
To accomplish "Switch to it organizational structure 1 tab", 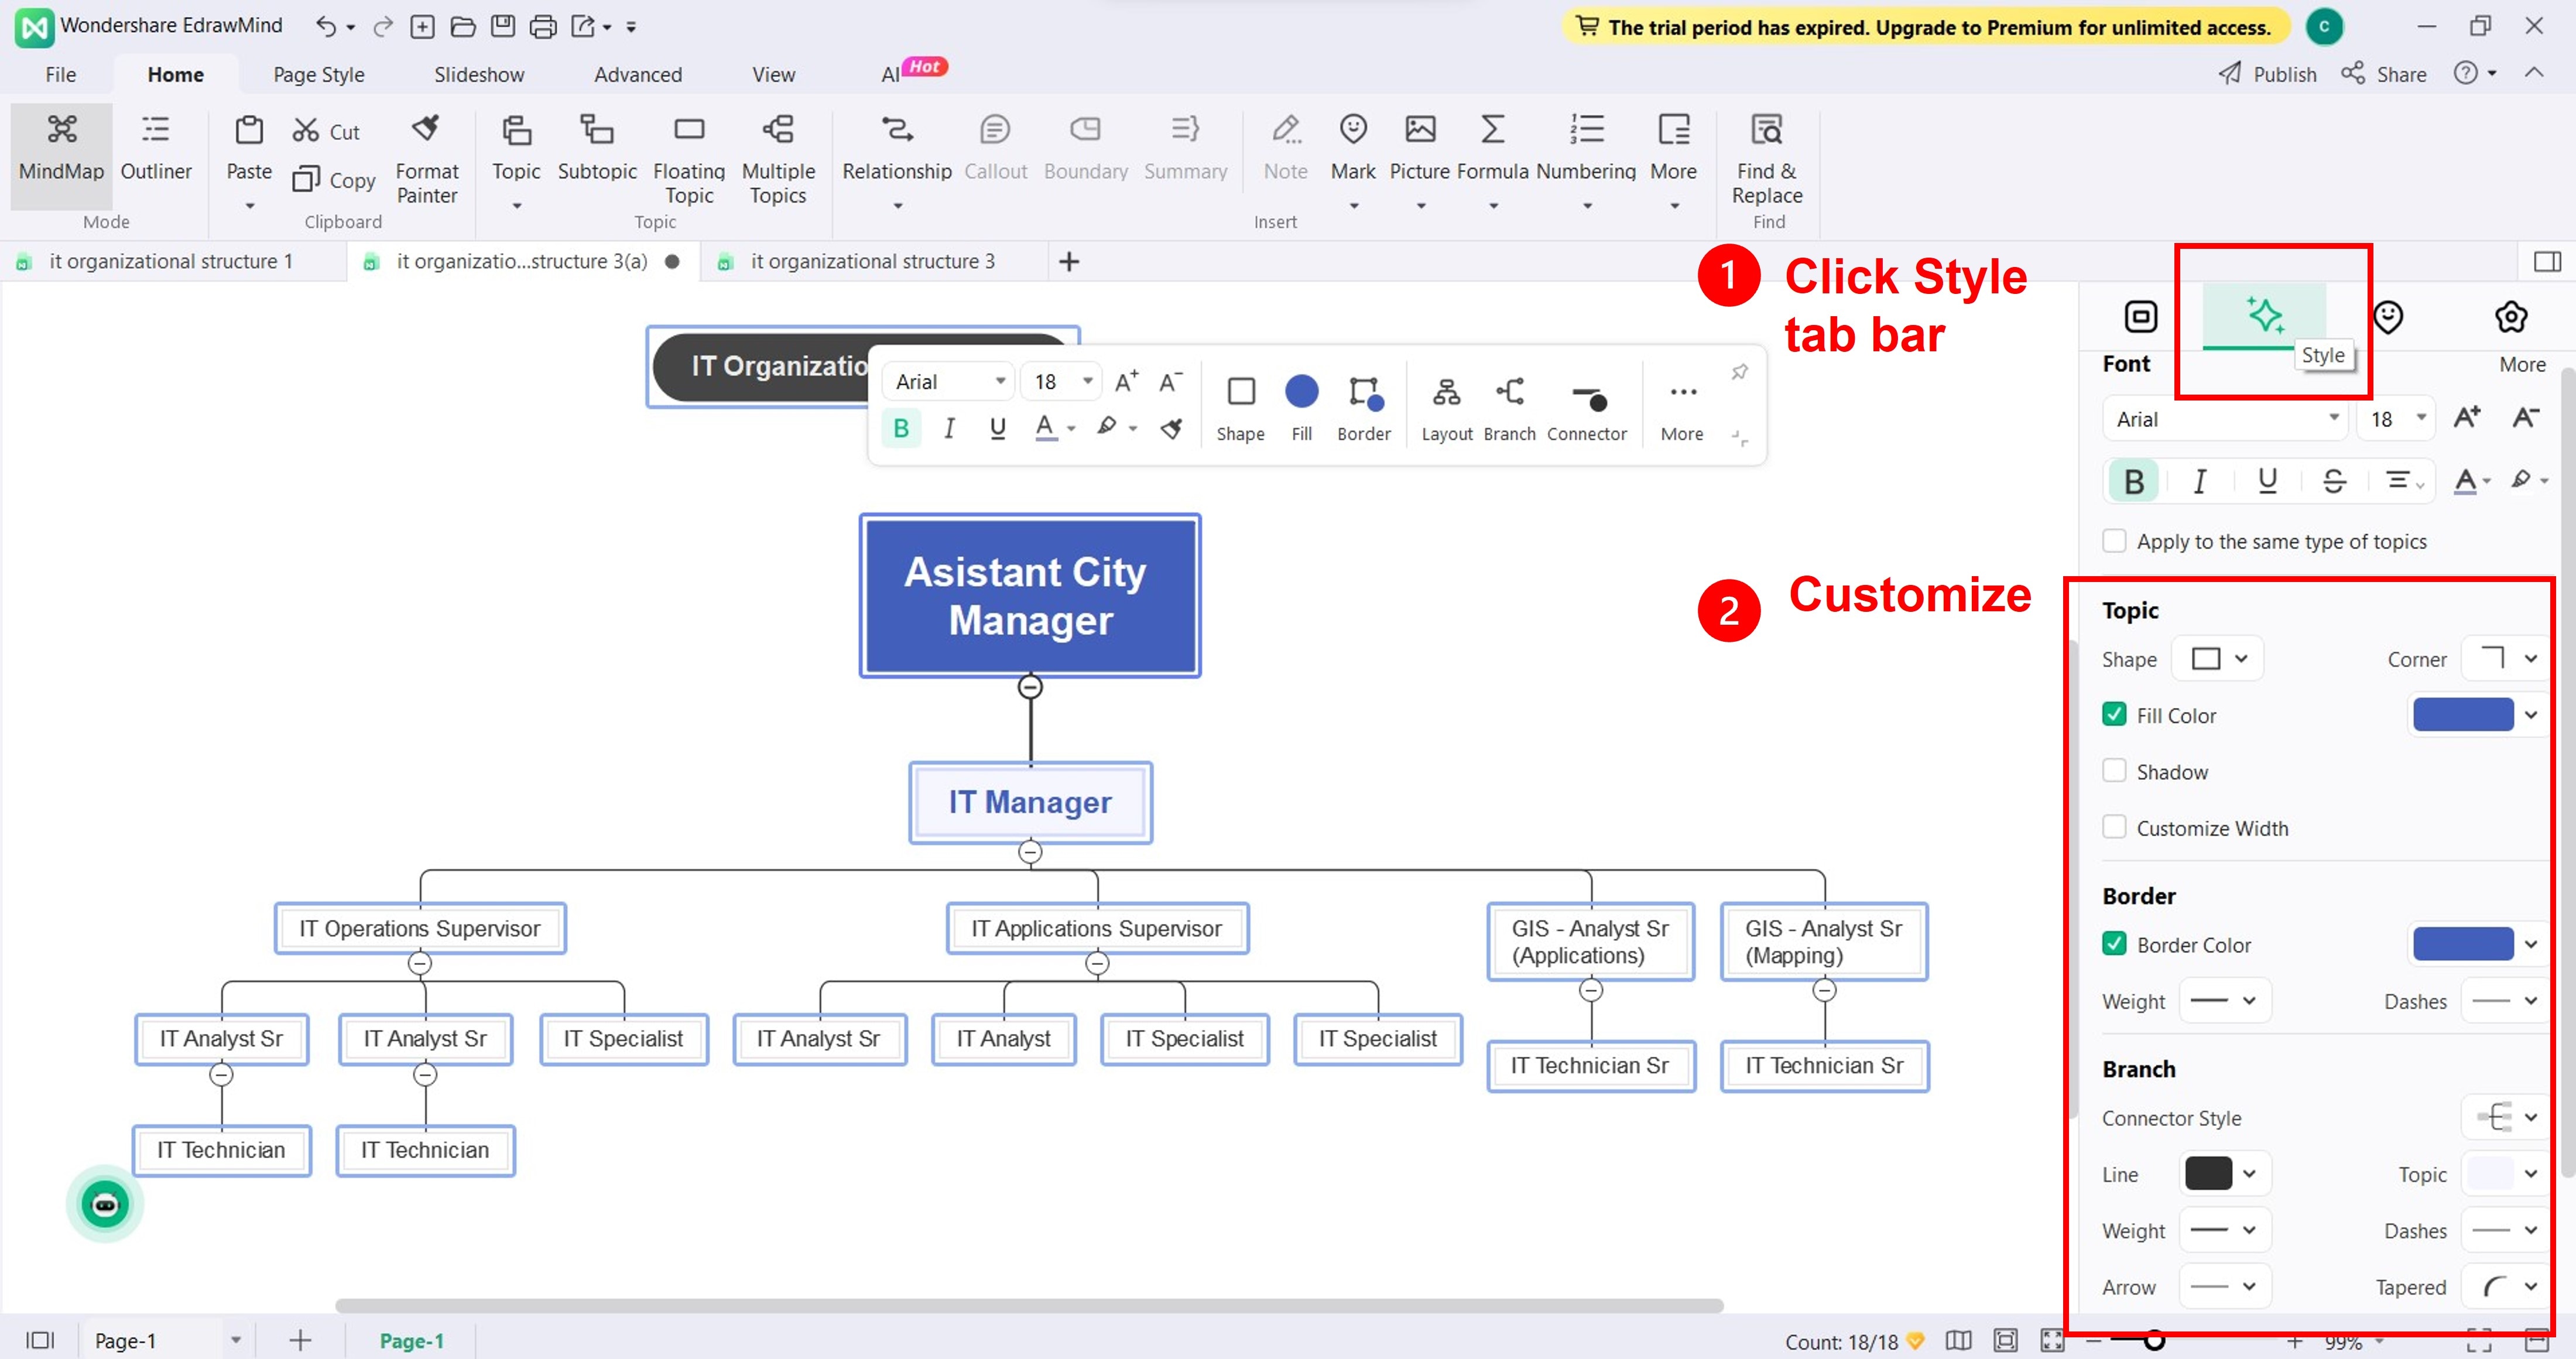I will pyautogui.click(x=170, y=261).
